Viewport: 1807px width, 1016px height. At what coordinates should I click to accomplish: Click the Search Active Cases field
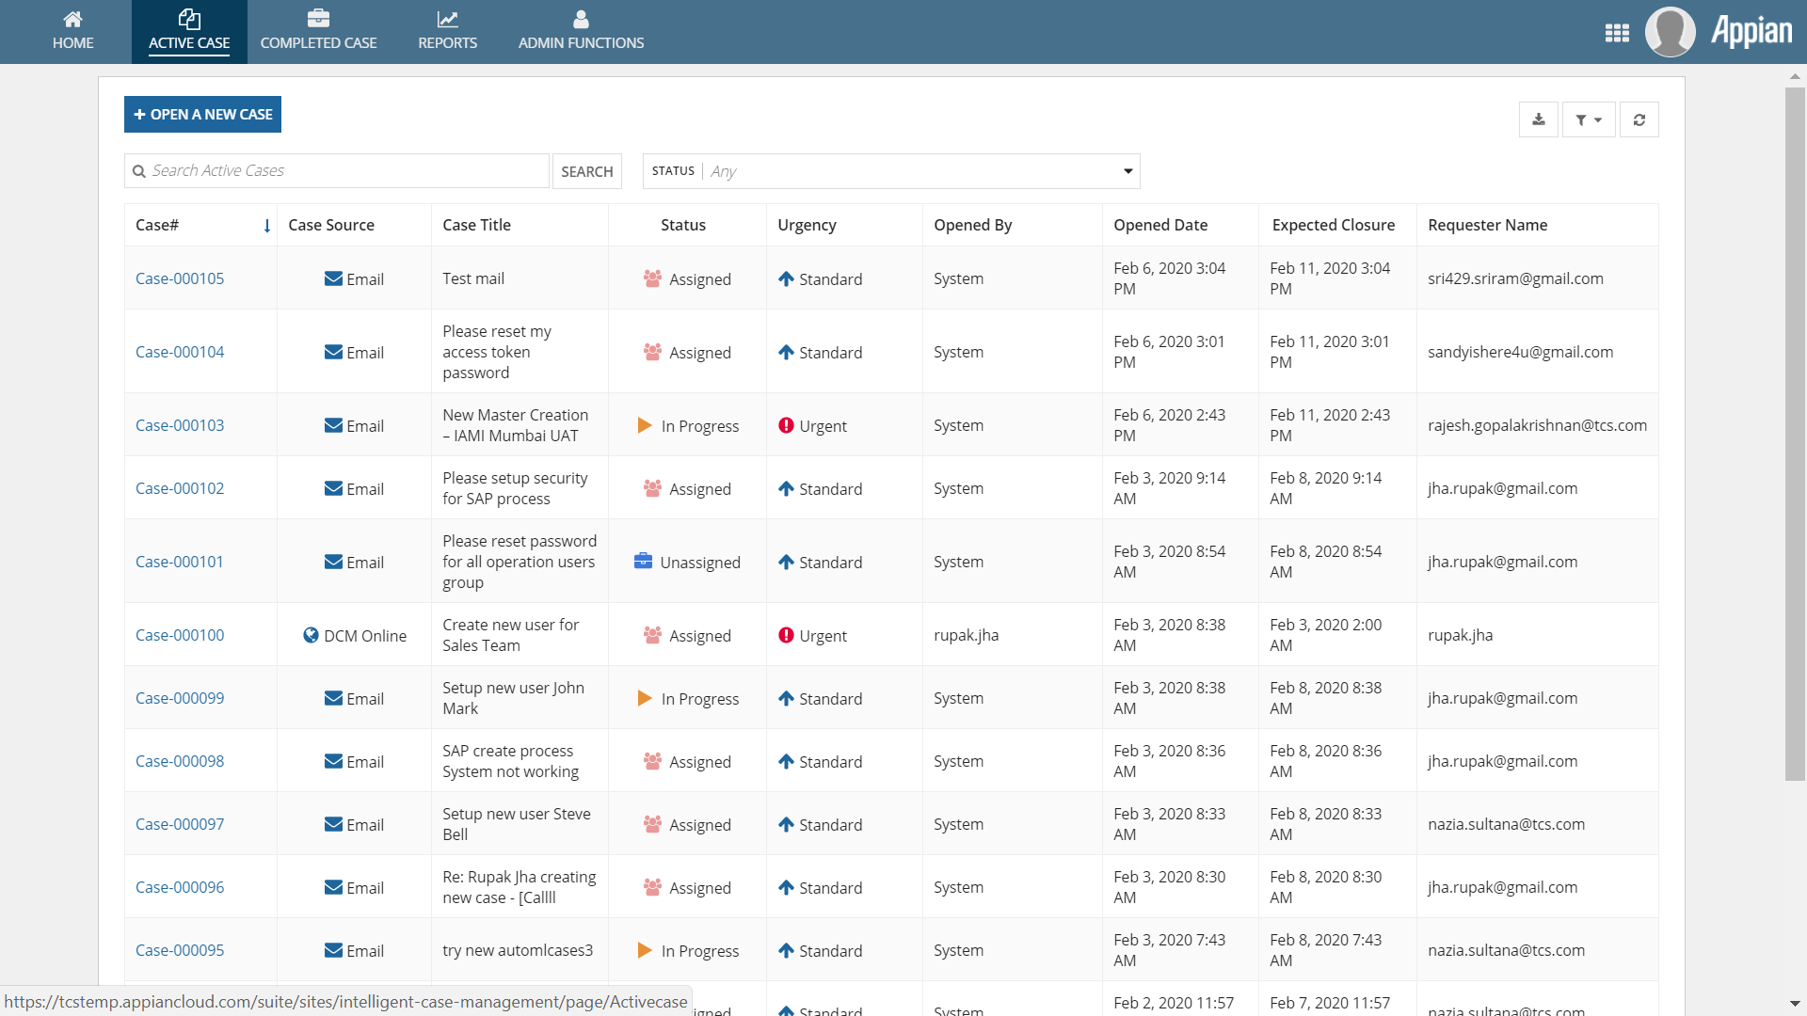point(344,171)
